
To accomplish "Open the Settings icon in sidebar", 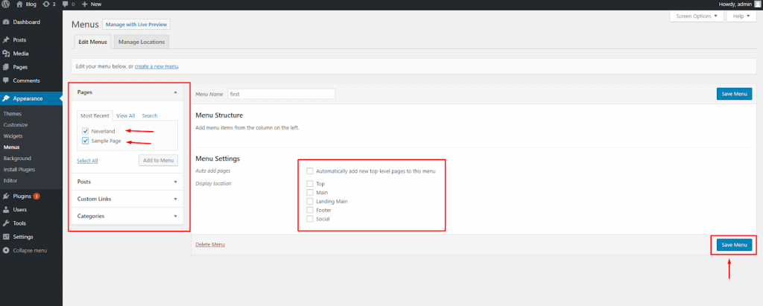I will pyautogui.click(x=7, y=237).
